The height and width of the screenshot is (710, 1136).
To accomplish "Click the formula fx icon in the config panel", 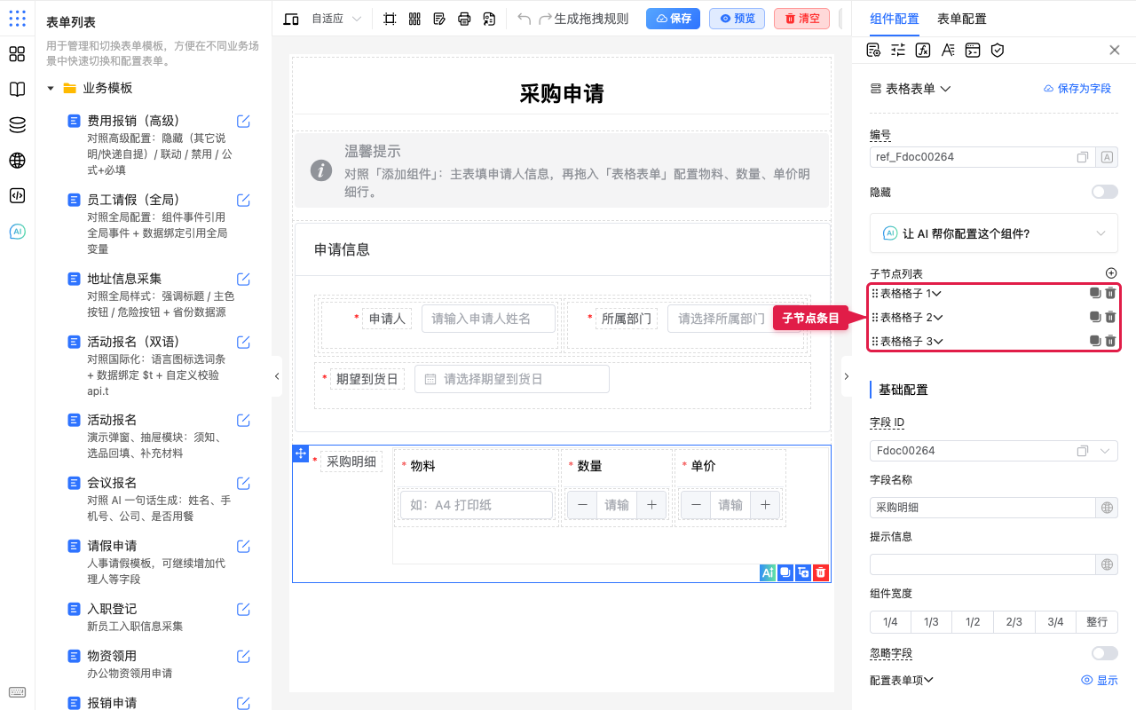I will pyautogui.click(x=923, y=51).
